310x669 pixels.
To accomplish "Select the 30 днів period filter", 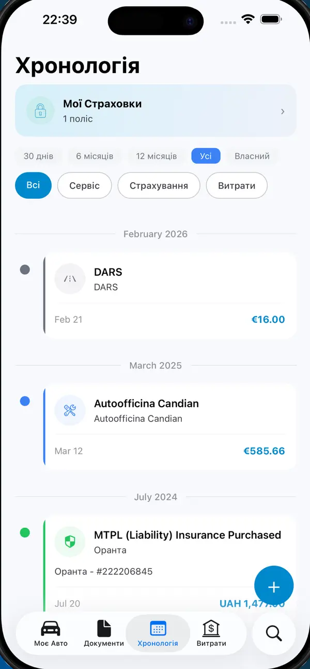I will click(x=39, y=156).
